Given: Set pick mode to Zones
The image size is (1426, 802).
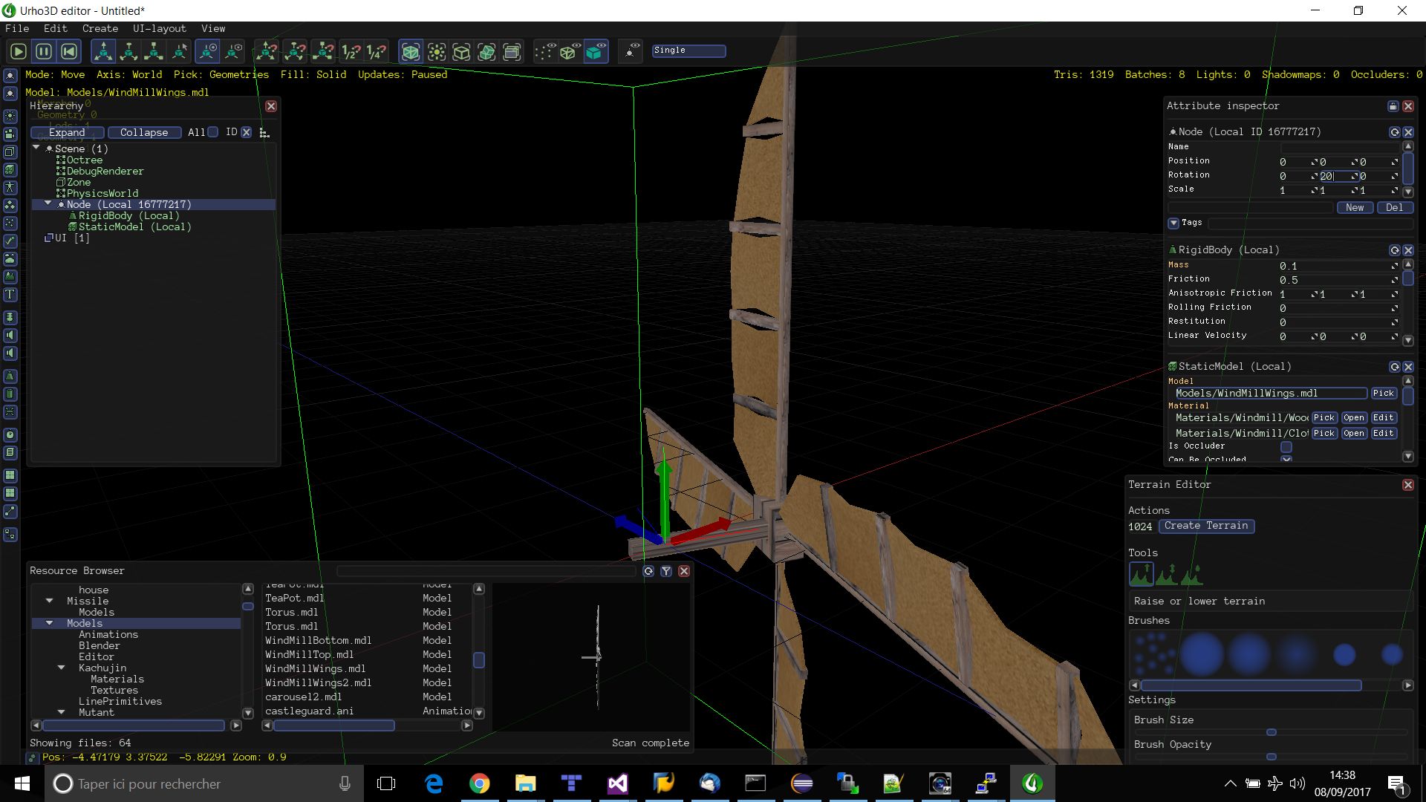Looking at the screenshot, I should (x=461, y=51).
